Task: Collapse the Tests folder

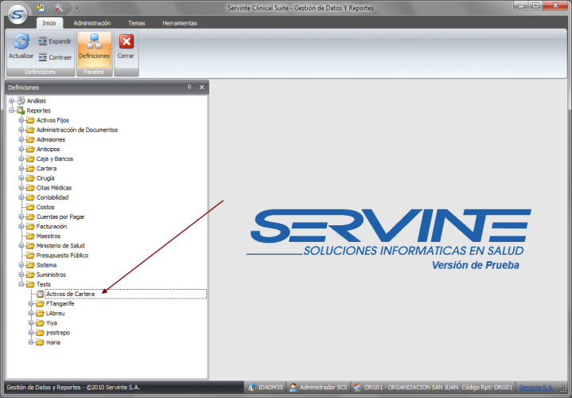Action: [21, 284]
